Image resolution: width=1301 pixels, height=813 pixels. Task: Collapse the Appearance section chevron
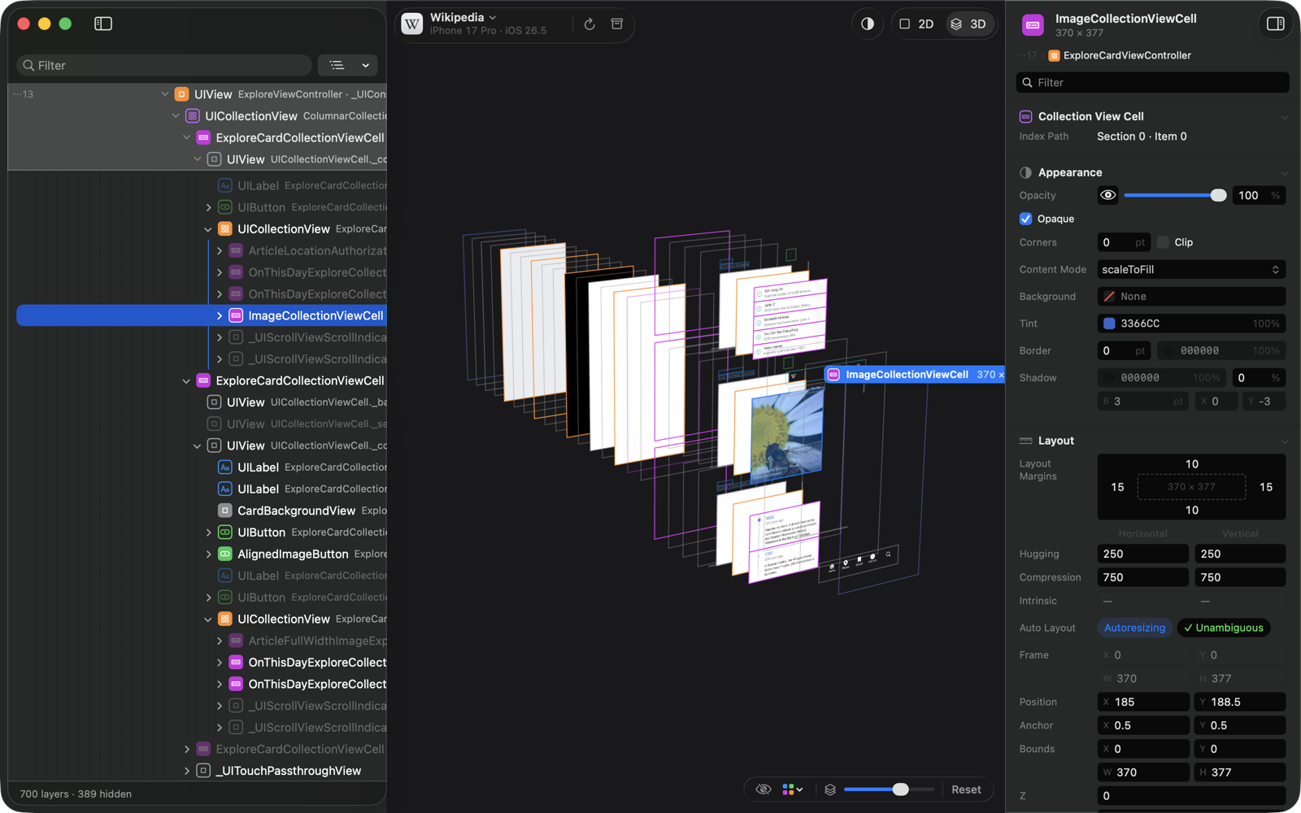pyautogui.click(x=1285, y=172)
